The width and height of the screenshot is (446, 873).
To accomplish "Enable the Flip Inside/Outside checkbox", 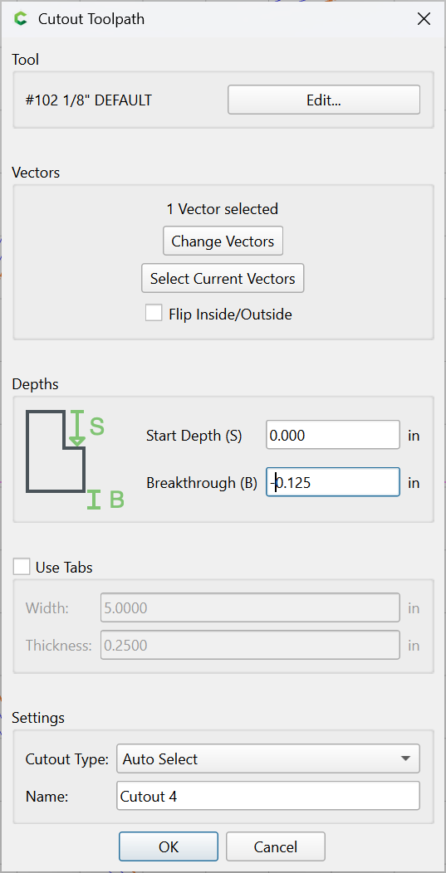I will (x=154, y=313).
